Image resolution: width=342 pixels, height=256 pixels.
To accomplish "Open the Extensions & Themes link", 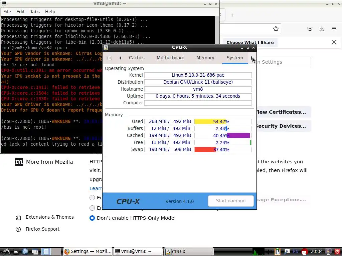I will point(50,217).
